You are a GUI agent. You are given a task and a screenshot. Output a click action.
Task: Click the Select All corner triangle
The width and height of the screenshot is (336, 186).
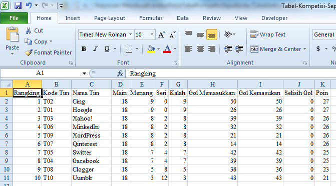(x=7, y=84)
